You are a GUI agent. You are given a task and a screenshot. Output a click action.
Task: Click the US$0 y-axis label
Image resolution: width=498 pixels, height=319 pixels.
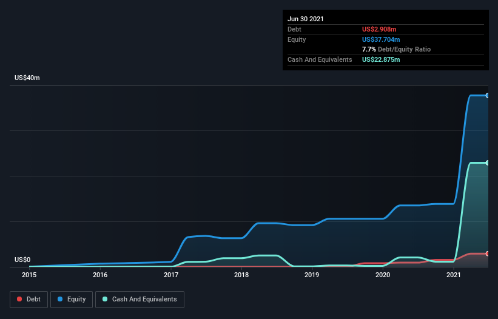22,260
